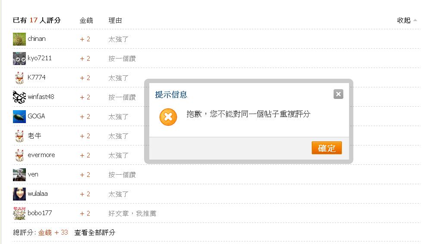Collapse the rating list via 收起
Screen dimensions: 431x244
[x=404, y=20]
